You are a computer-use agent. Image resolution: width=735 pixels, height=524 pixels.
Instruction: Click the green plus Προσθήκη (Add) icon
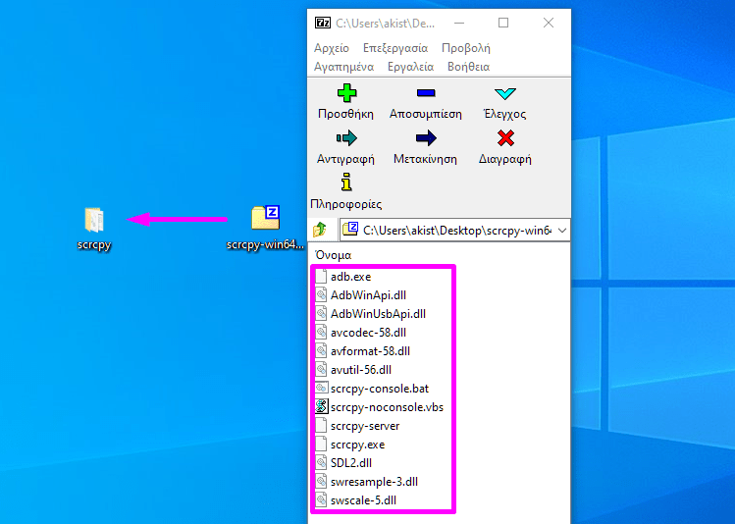coord(346,93)
